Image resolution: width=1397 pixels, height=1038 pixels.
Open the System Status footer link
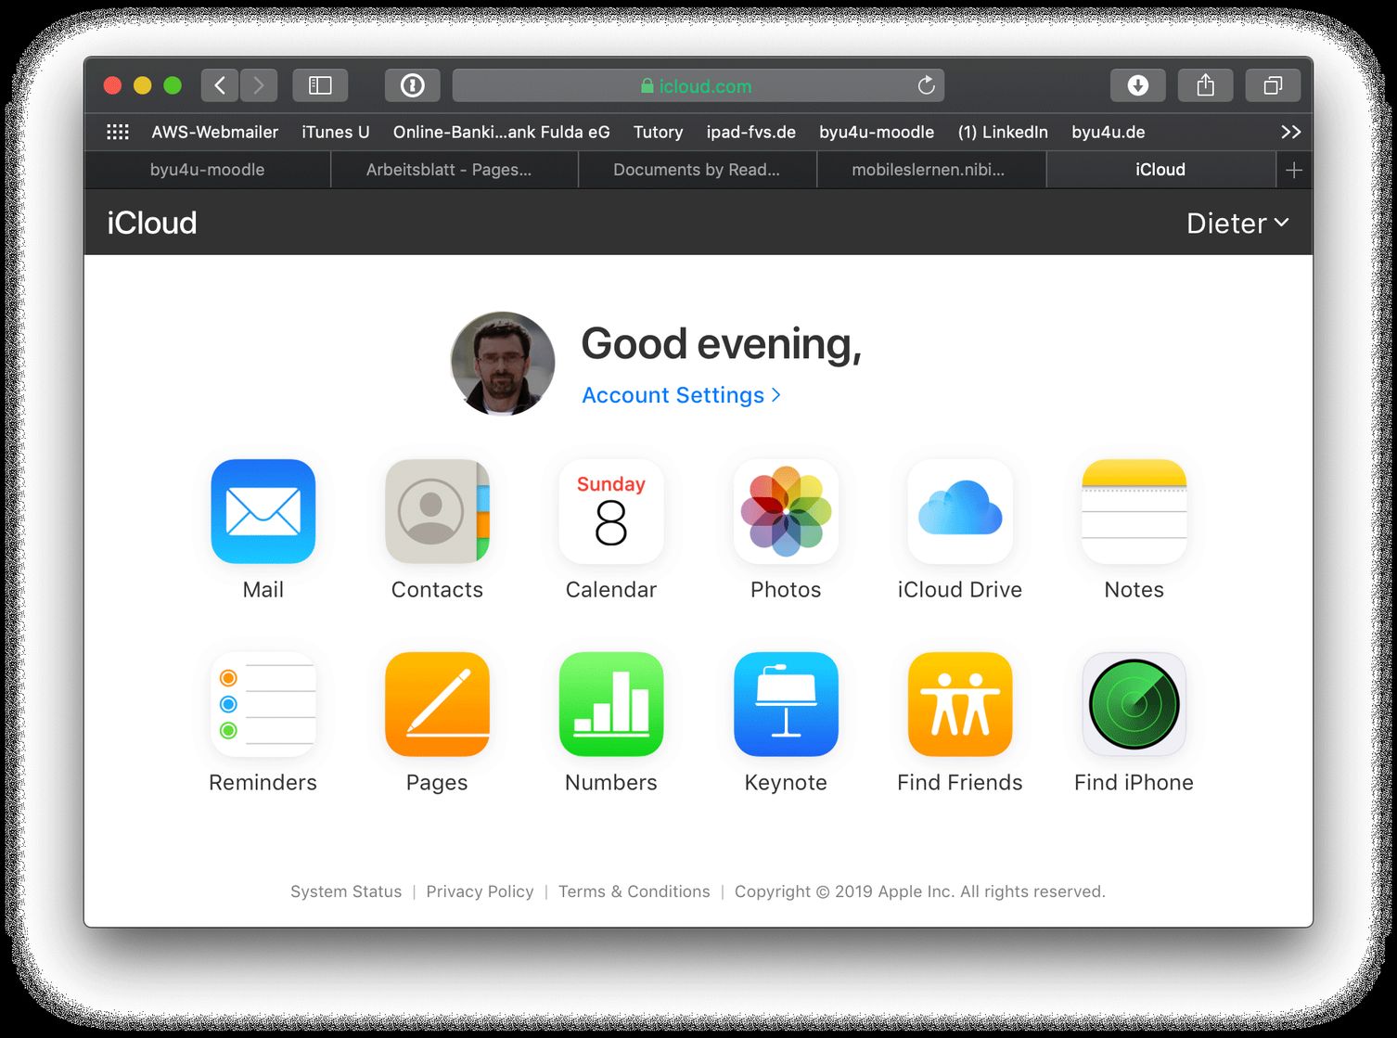click(x=346, y=891)
